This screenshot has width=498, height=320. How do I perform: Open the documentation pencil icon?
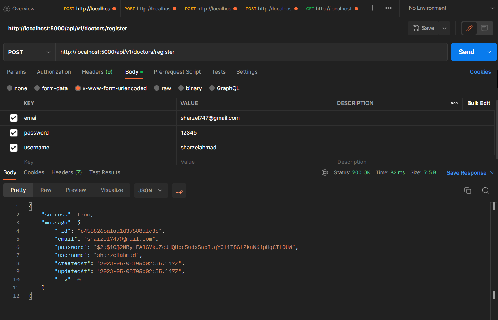point(469,28)
